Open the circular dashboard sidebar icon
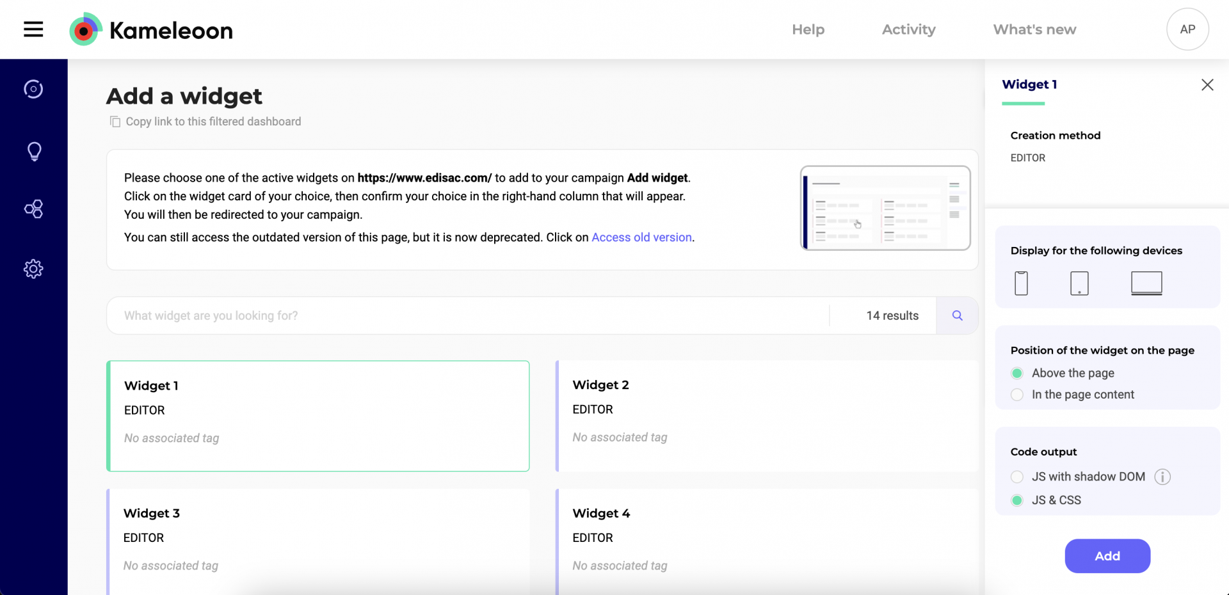The height and width of the screenshot is (595, 1229). click(x=33, y=89)
